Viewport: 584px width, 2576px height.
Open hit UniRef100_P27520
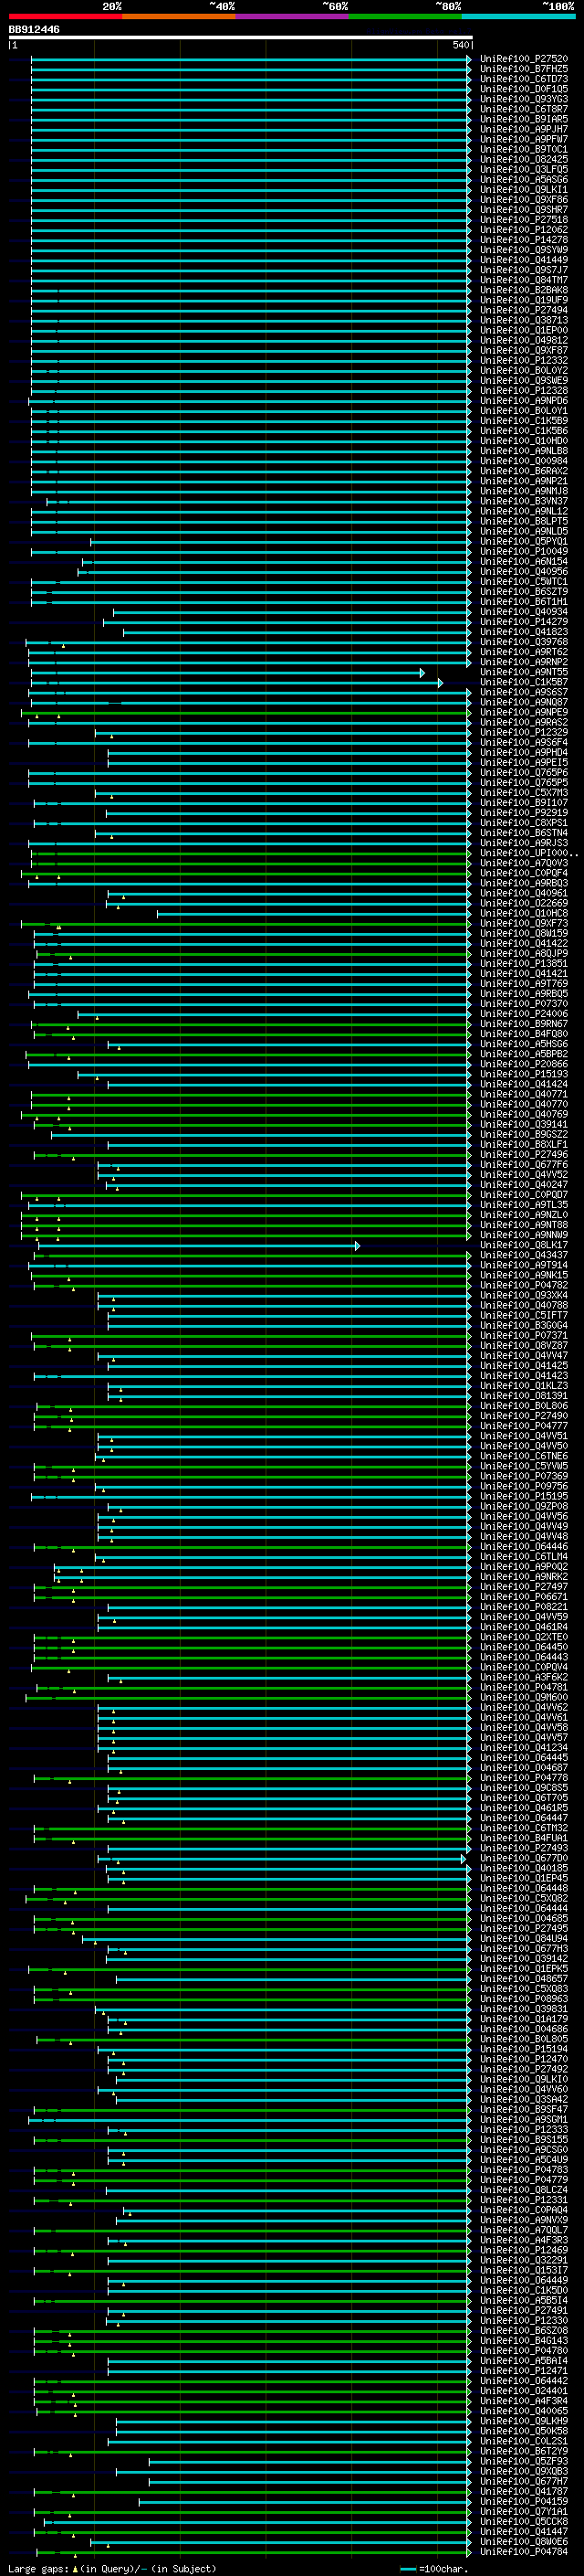[524, 59]
